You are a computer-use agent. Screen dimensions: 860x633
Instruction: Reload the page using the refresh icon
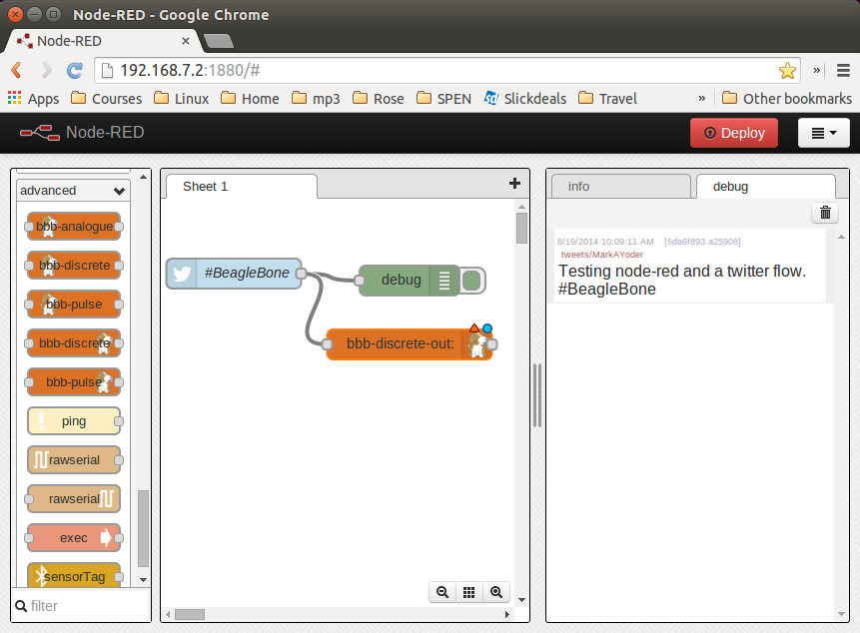tap(74, 70)
